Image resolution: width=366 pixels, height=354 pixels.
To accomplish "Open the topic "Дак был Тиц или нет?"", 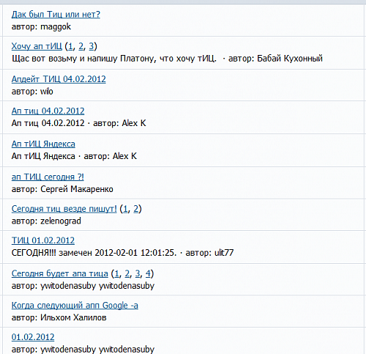I will point(56,15).
